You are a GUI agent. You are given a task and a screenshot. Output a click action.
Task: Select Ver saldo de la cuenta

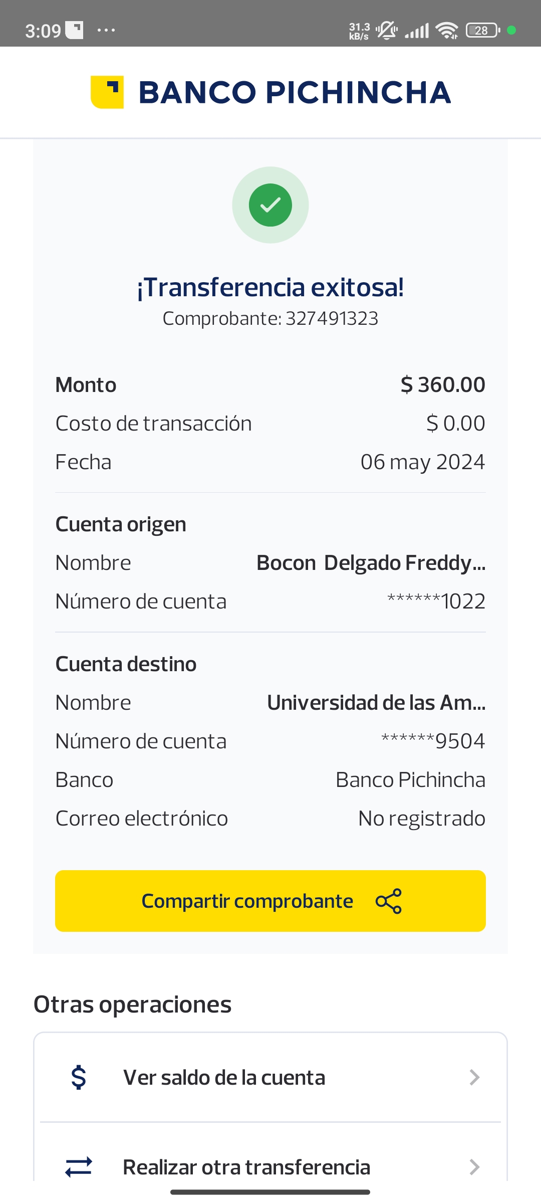(x=224, y=1077)
